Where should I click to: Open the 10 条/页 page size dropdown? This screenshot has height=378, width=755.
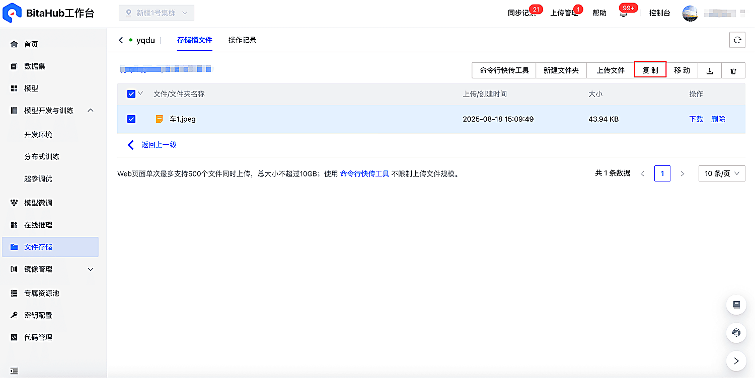722,173
